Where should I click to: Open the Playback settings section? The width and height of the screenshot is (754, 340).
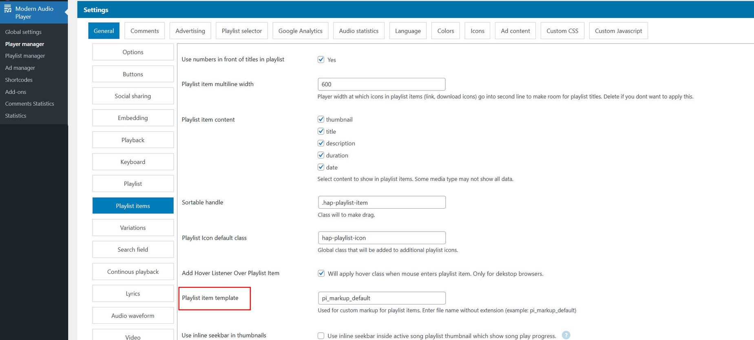tap(133, 140)
